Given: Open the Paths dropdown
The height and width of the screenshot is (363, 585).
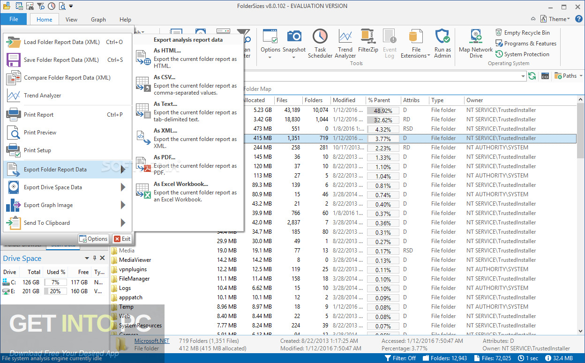Looking at the screenshot, I should pyautogui.click(x=569, y=76).
